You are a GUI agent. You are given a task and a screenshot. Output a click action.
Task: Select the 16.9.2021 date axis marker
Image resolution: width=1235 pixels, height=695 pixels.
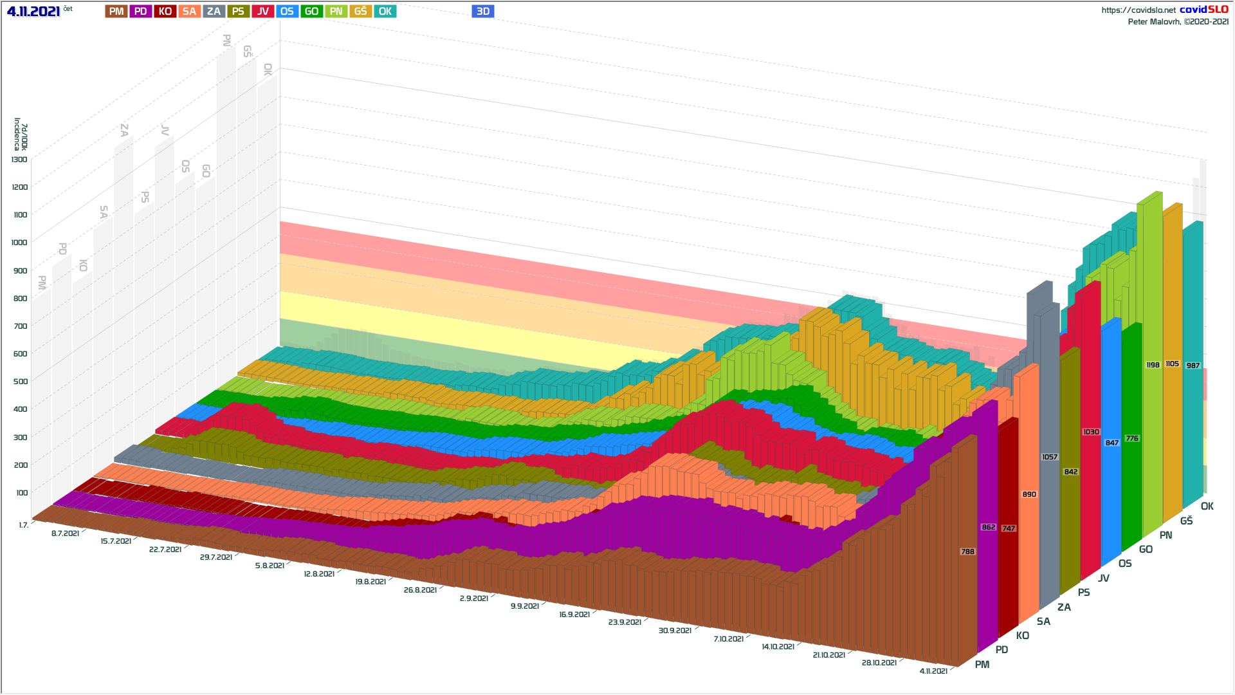(x=574, y=615)
